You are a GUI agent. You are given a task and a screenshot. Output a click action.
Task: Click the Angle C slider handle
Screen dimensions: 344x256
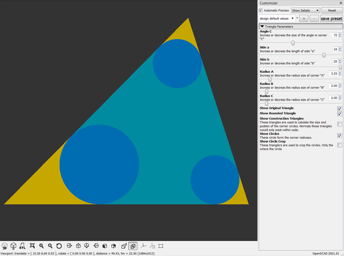[x=293, y=43]
